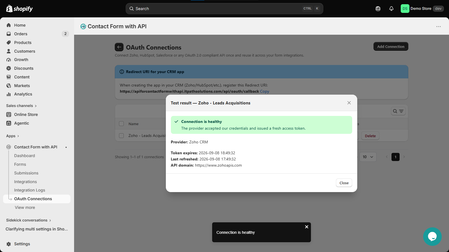Viewport: 449px width, 252px height.
Task: Click the Shopify logo
Action: coord(19,9)
